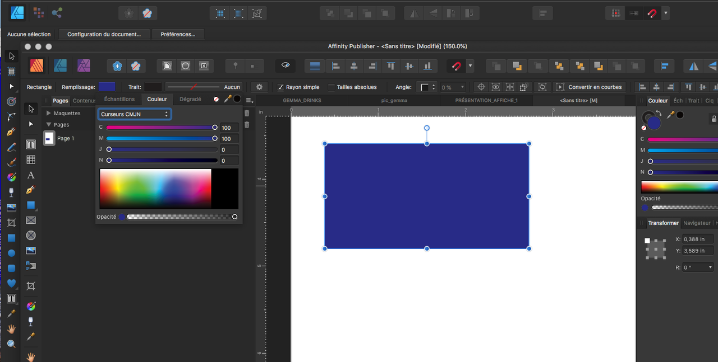The image size is (718, 362).
Task: Enable the Tailles absolues checkbox
Action: pos(332,87)
